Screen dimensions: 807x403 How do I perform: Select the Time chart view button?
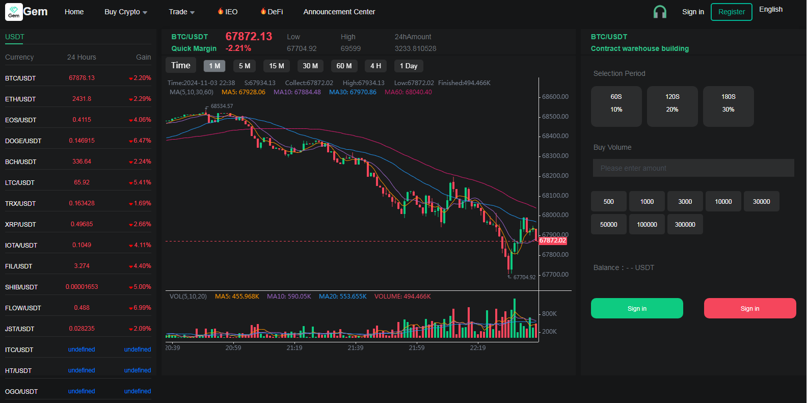point(180,65)
